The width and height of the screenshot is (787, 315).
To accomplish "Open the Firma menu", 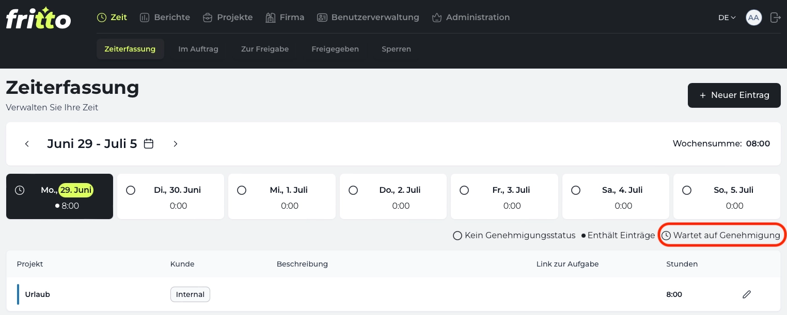I will (285, 17).
